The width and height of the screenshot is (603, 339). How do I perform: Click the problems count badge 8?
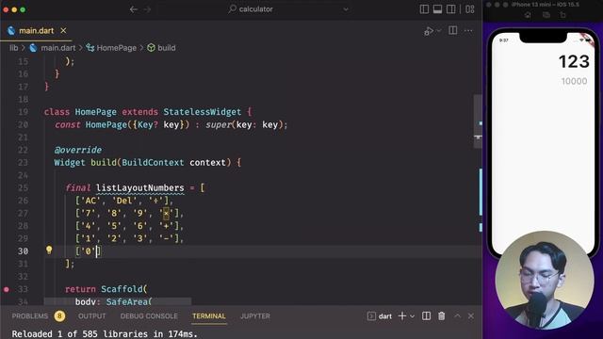click(59, 316)
